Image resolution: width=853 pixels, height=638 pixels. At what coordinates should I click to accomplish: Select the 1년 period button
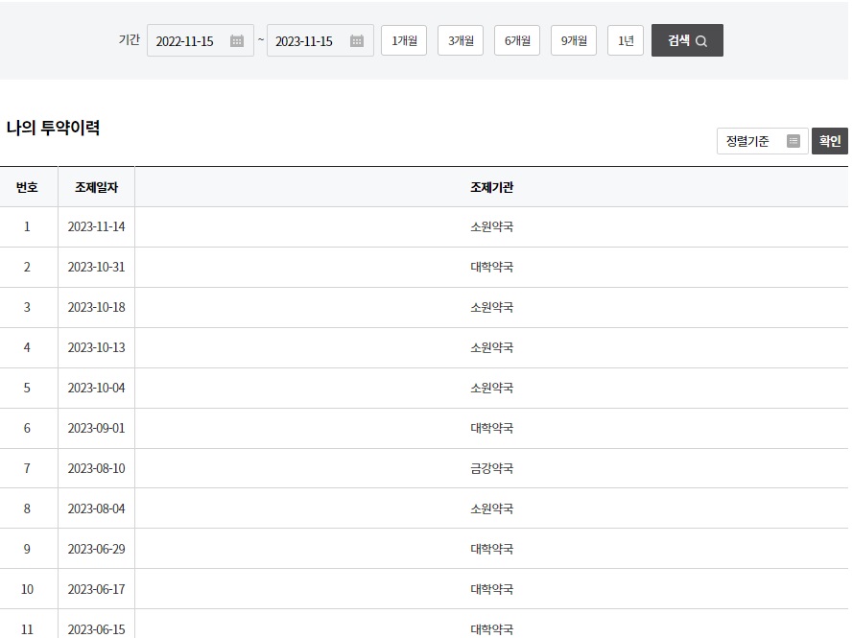626,40
